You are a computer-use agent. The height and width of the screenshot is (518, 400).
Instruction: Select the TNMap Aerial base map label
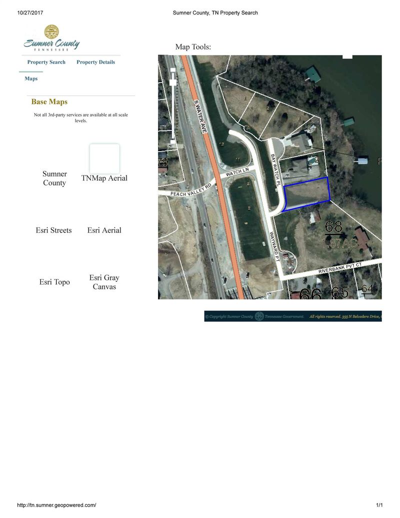tap(104, 178)
